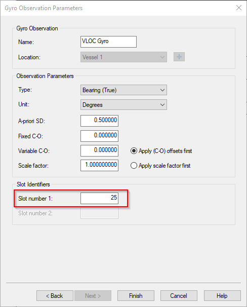Click the Fixed C-O input field

coord(99,136)
